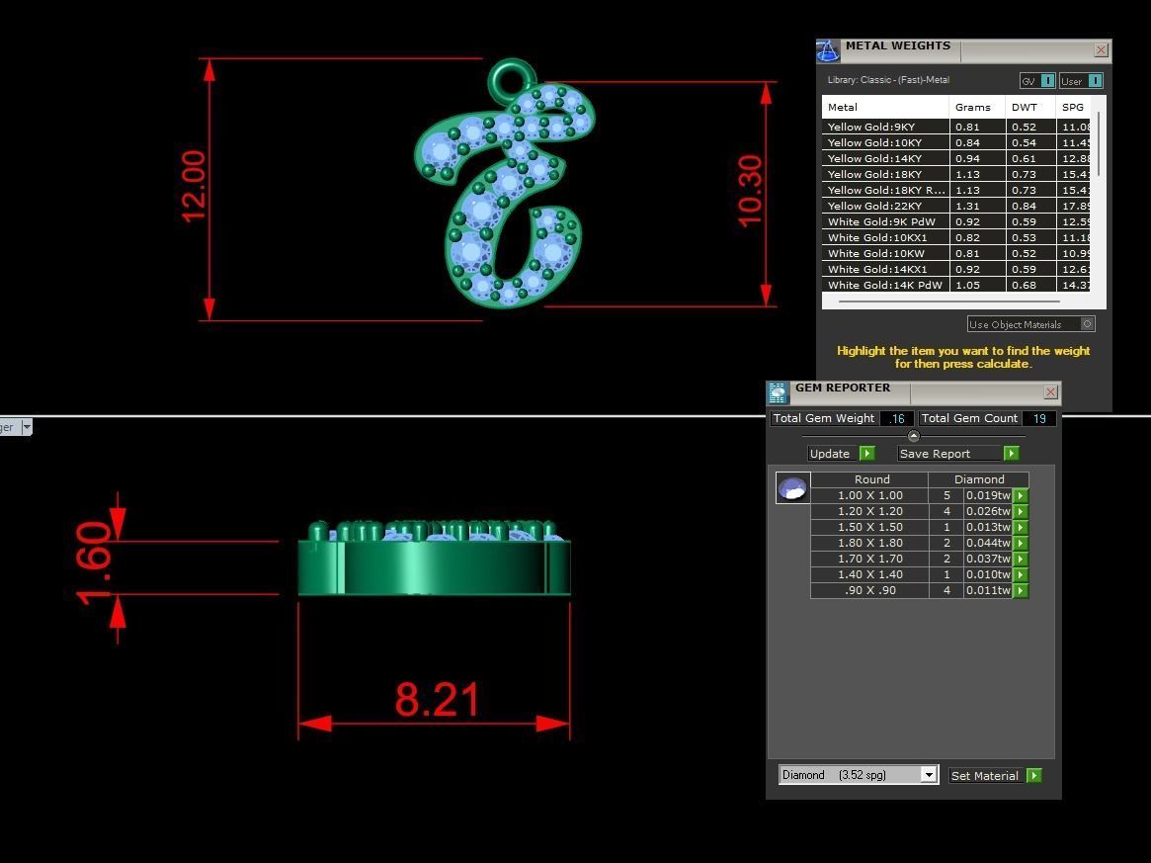Select the Yellow Gold:9KY row
This screenshot has height=863, width=1151.
956,128
